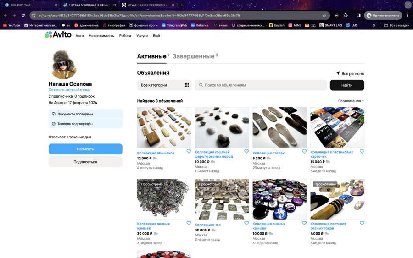The height and width of the screenshot is (258, 413).
Task: Close the Telegram Web tab
Action: point(56,5)
